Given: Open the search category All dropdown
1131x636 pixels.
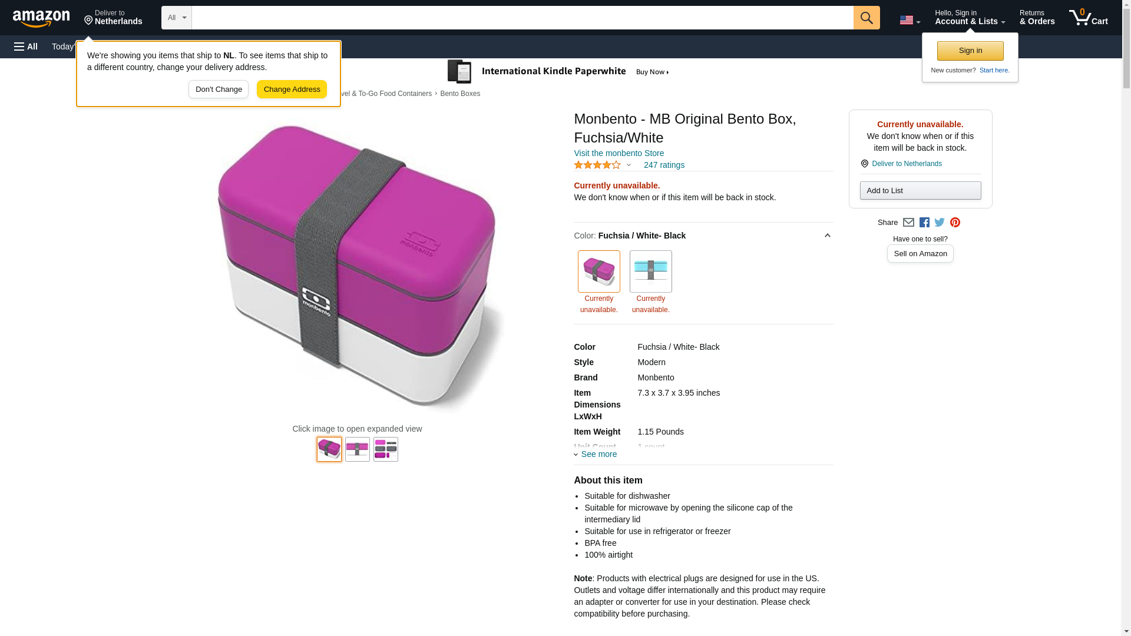Looking at the screenshot, I should (176, 18).
